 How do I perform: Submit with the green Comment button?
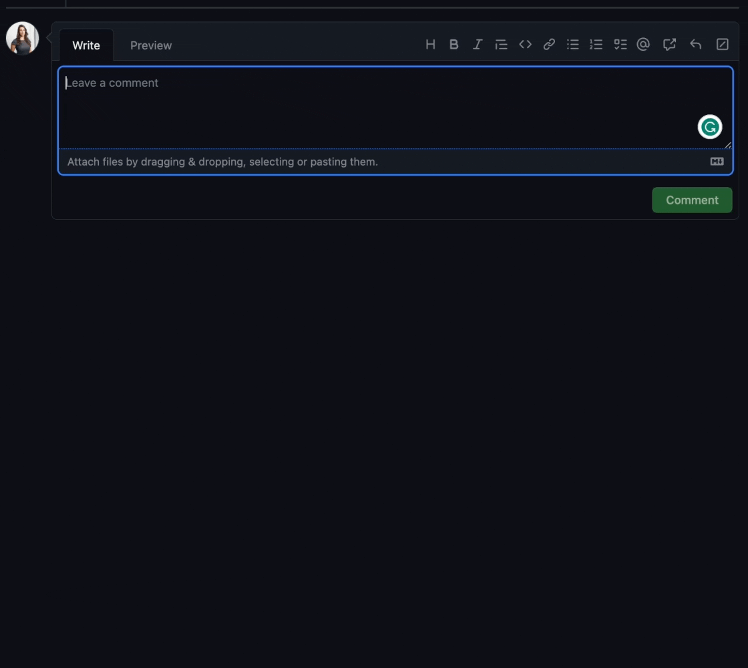[x=692, y=200]
